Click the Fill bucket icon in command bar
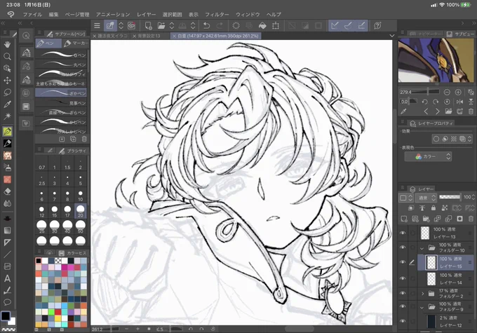Image resolution: width=477 pixels, height=333 pixels. click(262, 25)
